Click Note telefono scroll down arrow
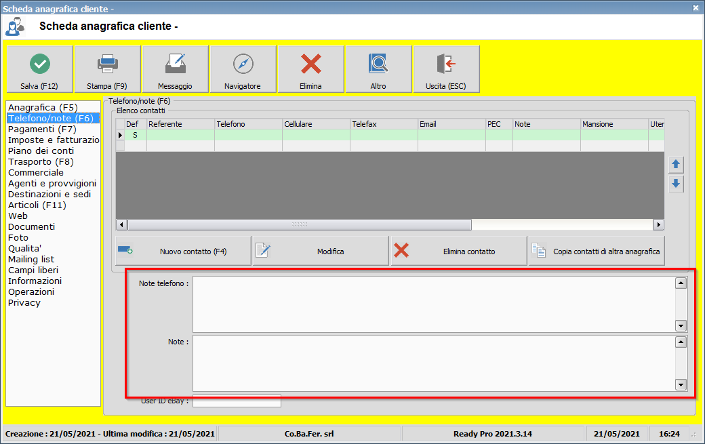 pos(681,326)
